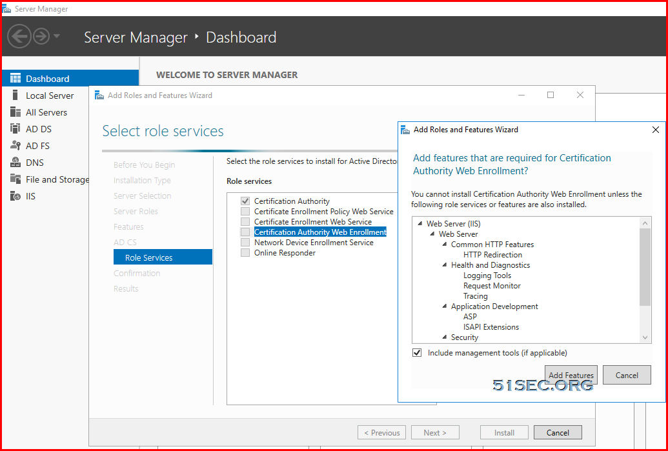
Task: Click the AD FS icon in the sidebar
Action: click(x=15, y=146)
